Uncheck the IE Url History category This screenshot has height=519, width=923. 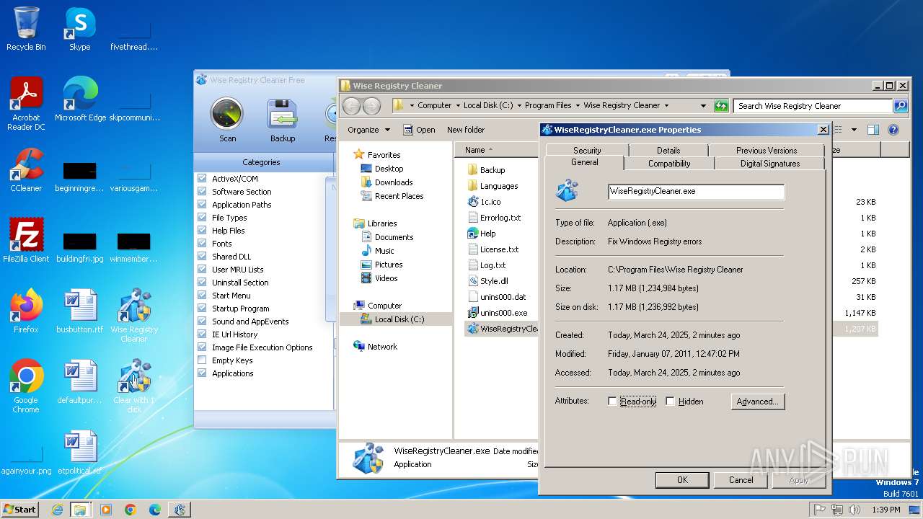point(202,334)
